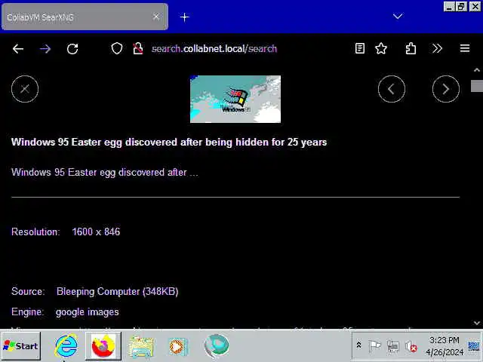This screenshot has width=483, height=362.
Task: Click the scrollbar down arrow
Action: 476,324
